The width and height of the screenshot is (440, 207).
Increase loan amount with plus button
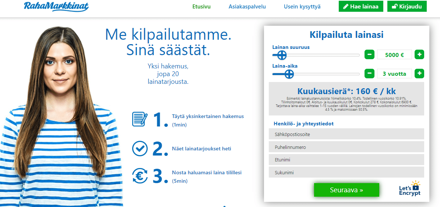[x=419, y=55]
